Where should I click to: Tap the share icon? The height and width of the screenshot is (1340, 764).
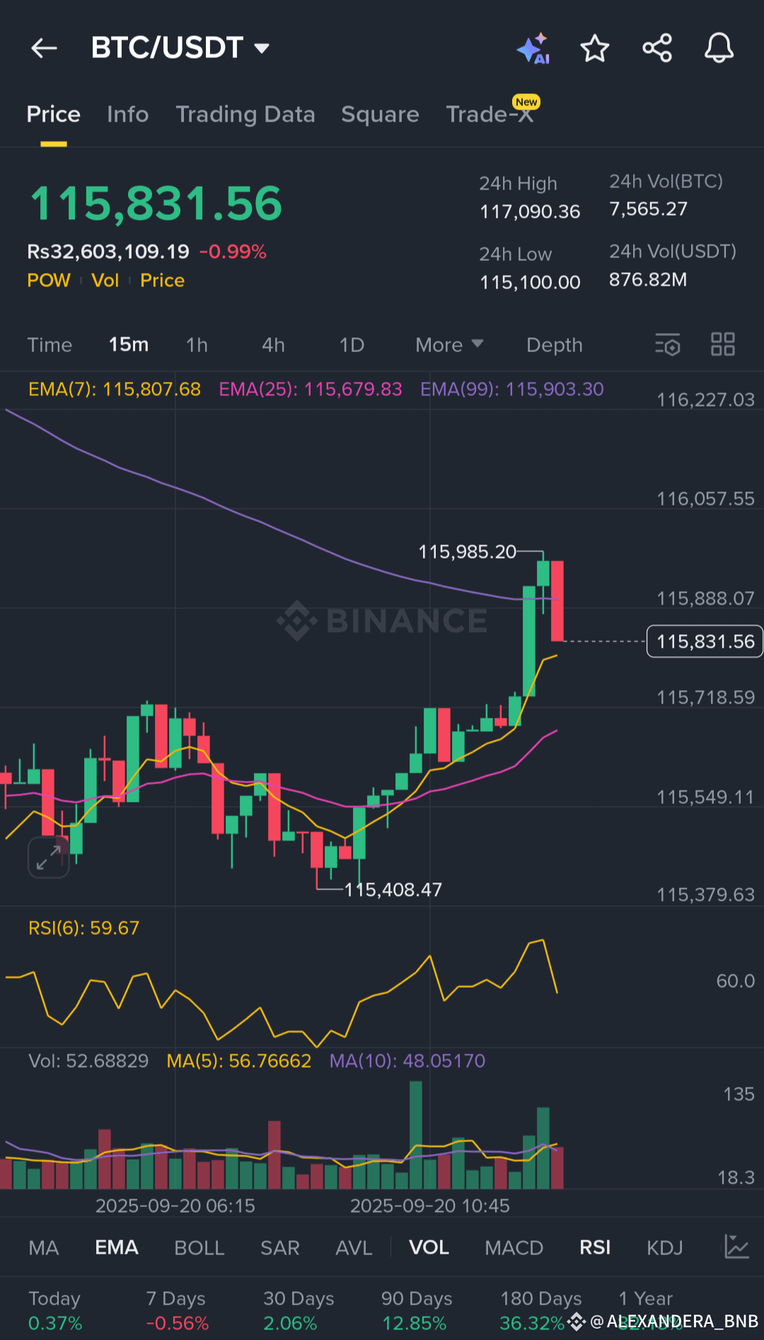[x=657, y=48]
